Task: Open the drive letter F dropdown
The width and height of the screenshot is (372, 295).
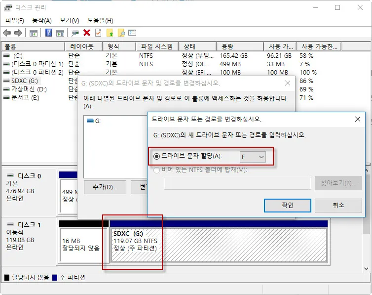Action: 253,157
